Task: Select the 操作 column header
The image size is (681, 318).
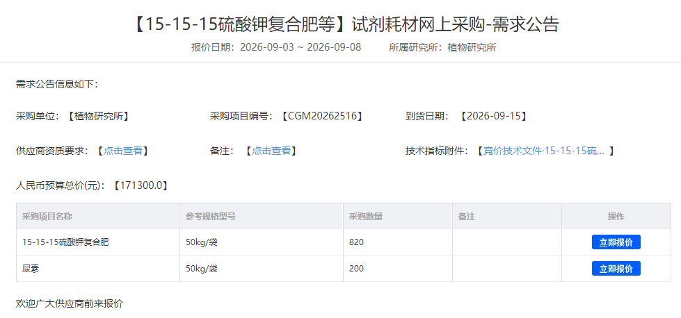Action: [616, 216]
